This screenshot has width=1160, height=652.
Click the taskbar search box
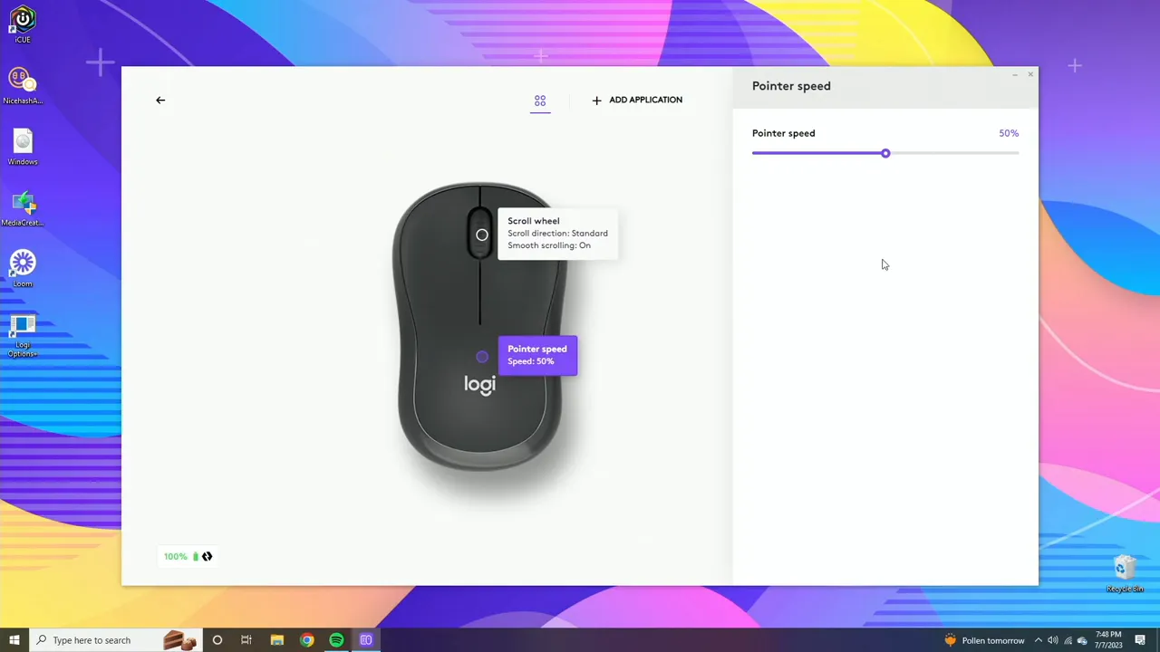[x=114, y=640]
